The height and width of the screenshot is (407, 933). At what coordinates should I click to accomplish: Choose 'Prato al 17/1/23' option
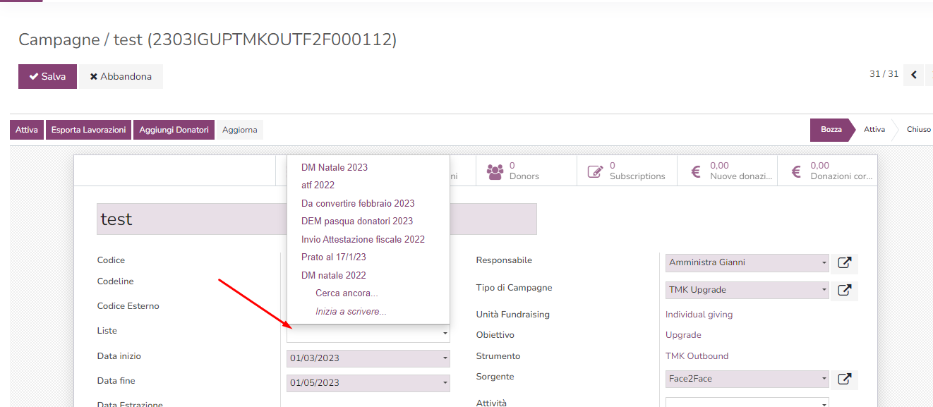tap(333, 257)
